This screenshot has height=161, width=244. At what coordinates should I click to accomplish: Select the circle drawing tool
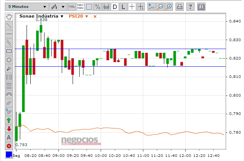pos(9,60)
